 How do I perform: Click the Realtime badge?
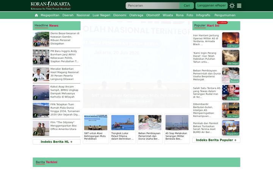pyautogui.click(x=222, y=23)
